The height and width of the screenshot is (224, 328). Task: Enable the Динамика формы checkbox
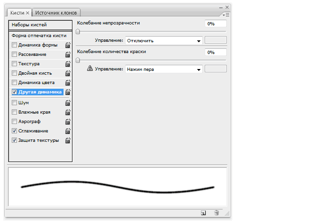coord(15,45)
